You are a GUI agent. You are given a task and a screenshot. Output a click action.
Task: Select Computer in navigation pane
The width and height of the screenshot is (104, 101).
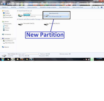pos(7,39)
